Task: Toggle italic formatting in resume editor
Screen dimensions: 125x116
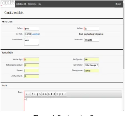Action: click(35, 94)
